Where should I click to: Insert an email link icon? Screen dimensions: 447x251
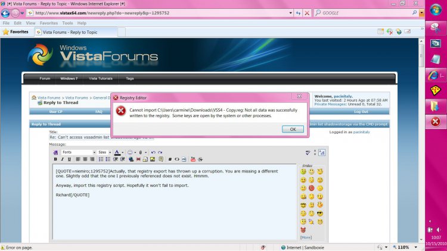(145, 159)
